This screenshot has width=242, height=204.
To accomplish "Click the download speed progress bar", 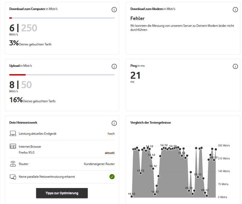I will (62, 18).
